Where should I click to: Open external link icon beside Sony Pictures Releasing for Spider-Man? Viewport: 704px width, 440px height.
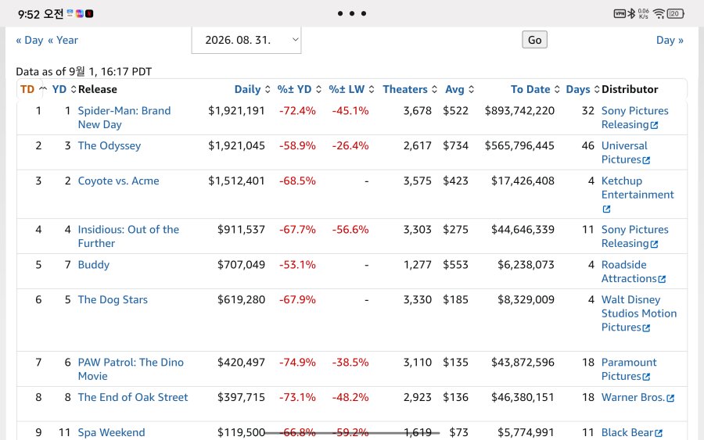(x=654, y=125)
